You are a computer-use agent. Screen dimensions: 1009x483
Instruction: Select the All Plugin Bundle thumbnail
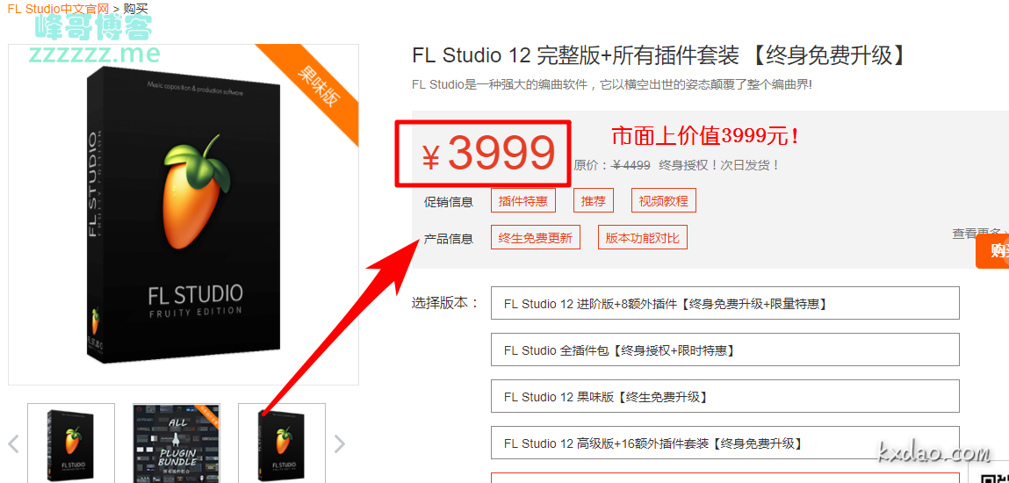[177, 443]
